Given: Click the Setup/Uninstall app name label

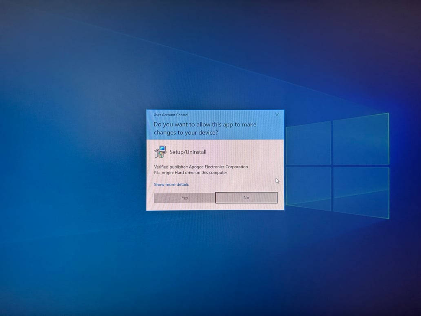Looking at the screenshot, I should point(188,151).
